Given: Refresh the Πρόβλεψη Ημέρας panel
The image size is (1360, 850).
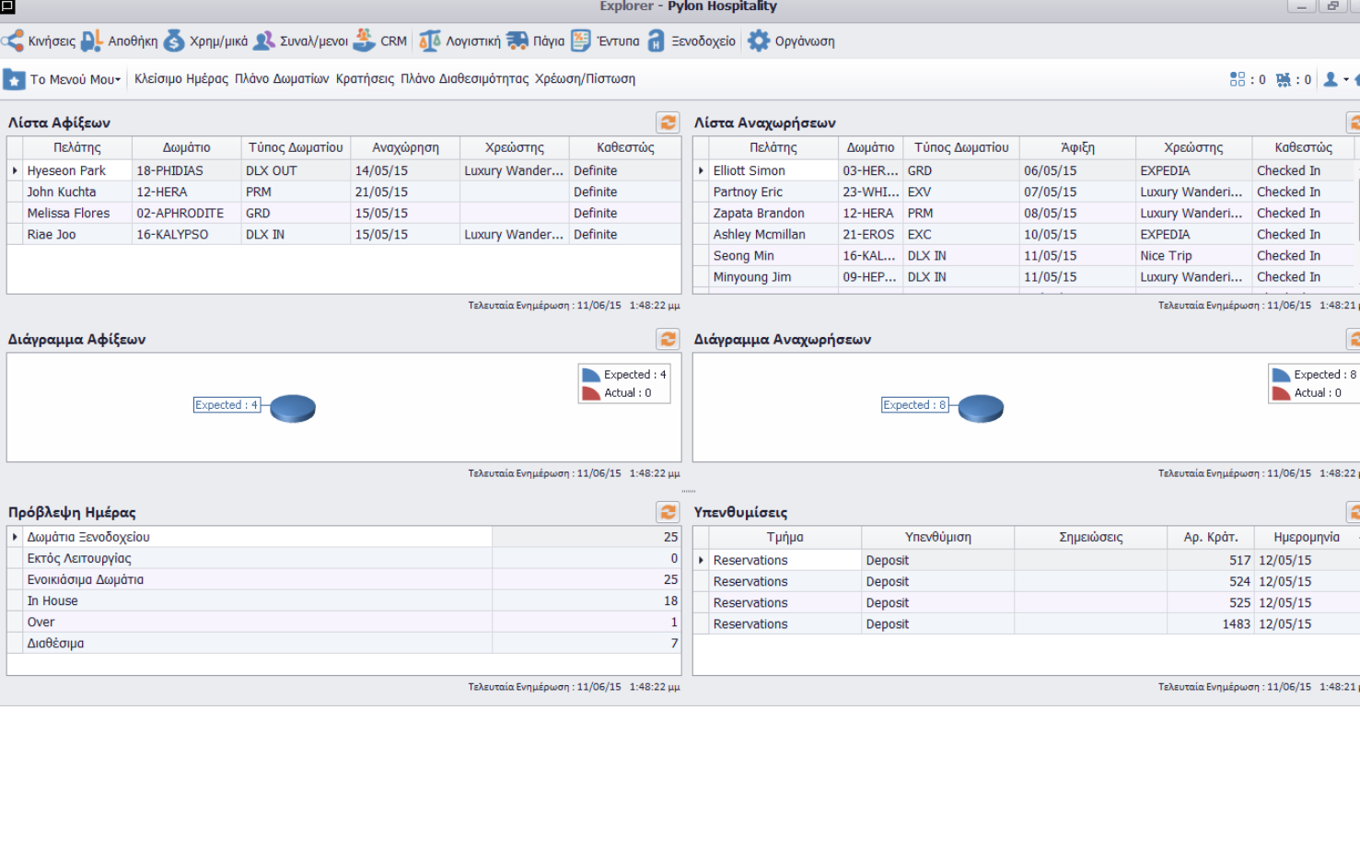Looking at the screenshot, I should click(668, 512).
